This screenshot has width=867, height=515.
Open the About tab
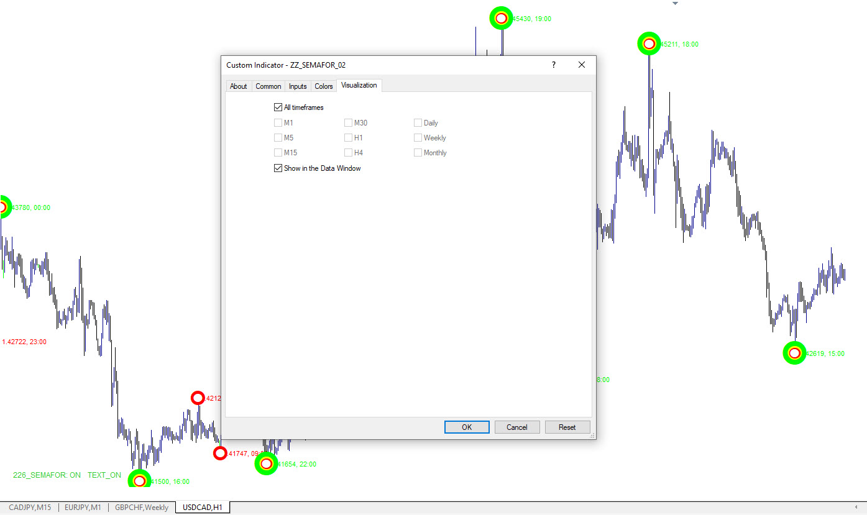[x=238, y=86]
